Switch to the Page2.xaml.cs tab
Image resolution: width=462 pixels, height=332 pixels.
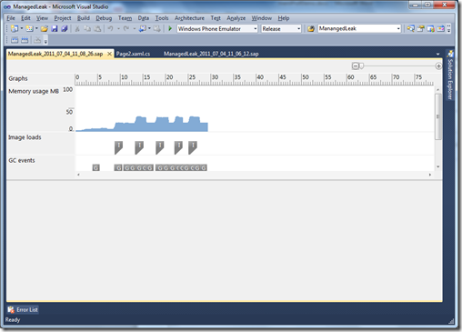(x=133, y=54)
